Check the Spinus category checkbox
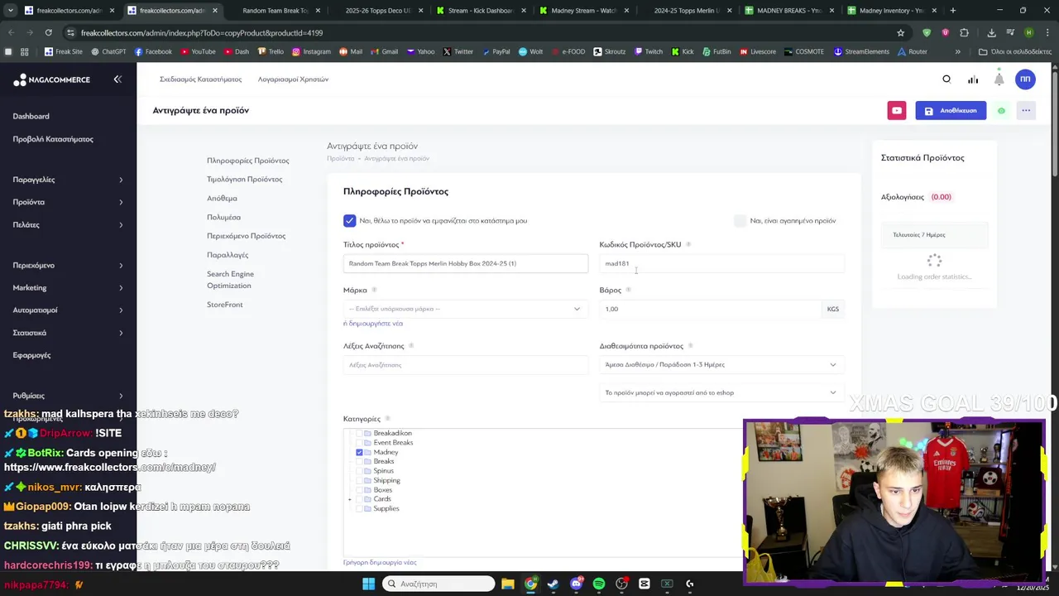The image size is (1059, 596). [x=359, y=471]
